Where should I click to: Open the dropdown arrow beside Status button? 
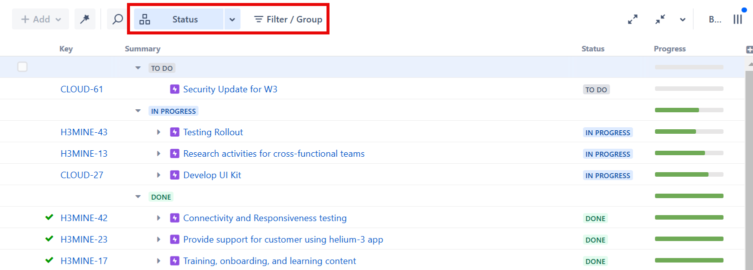tap(232, 19)
